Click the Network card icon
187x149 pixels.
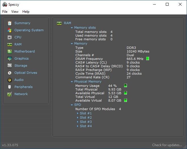10,94
